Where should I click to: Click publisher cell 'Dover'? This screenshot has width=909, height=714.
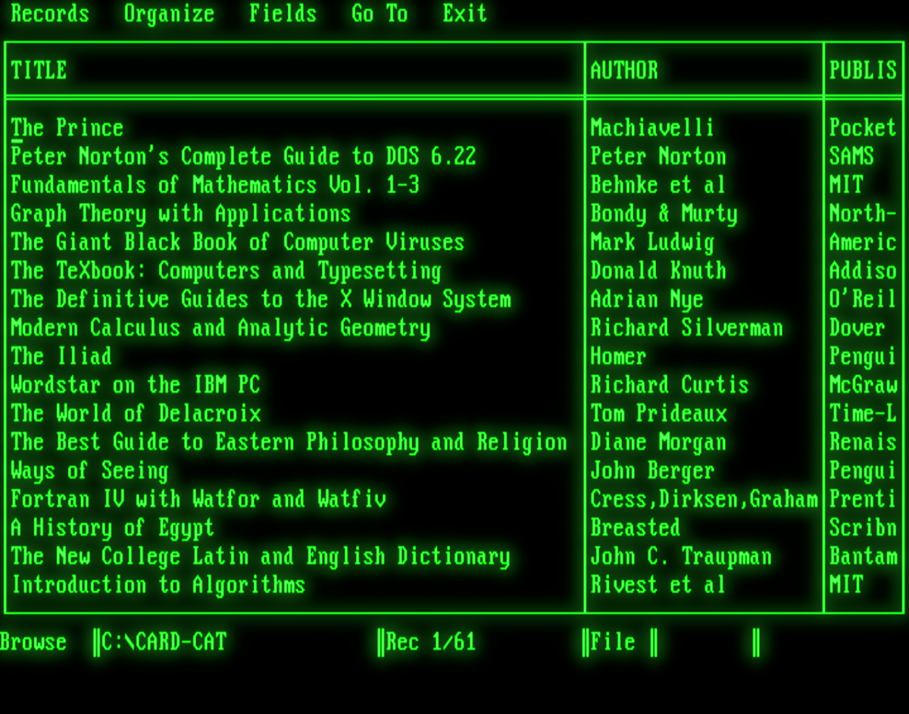[x=857, y=328]
